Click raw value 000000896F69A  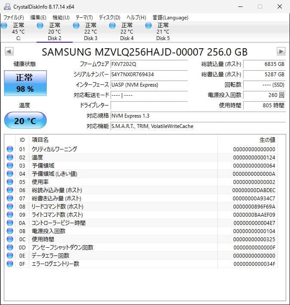[x=254, y=207]
